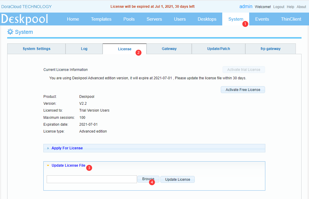309x199 pixels.
Task: Click the expiration date value '2021-07-01'
Action: [88, 124]
